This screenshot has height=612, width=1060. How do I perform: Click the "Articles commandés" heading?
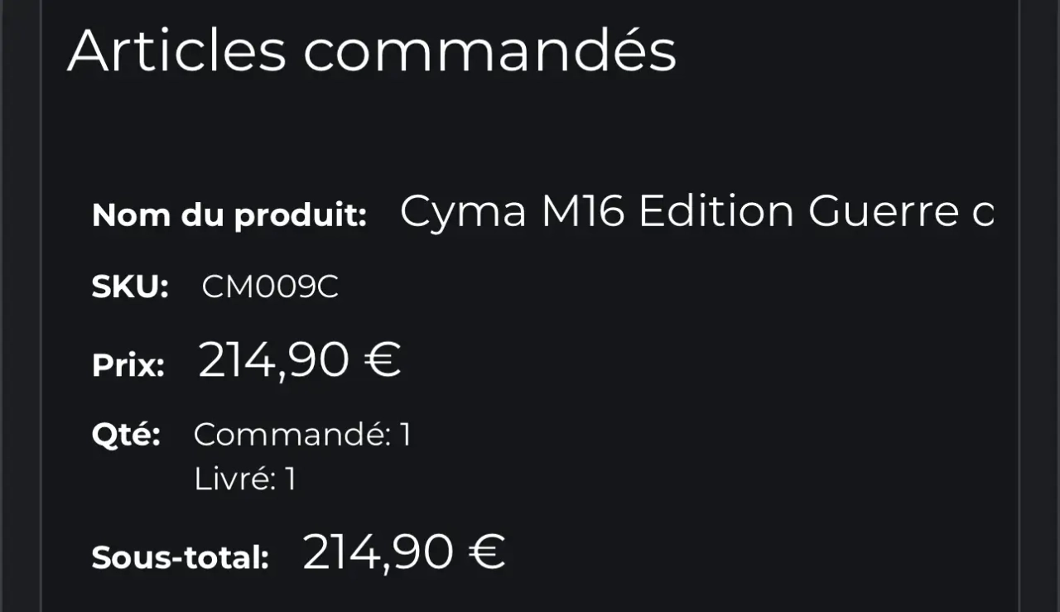pos(372,51)
